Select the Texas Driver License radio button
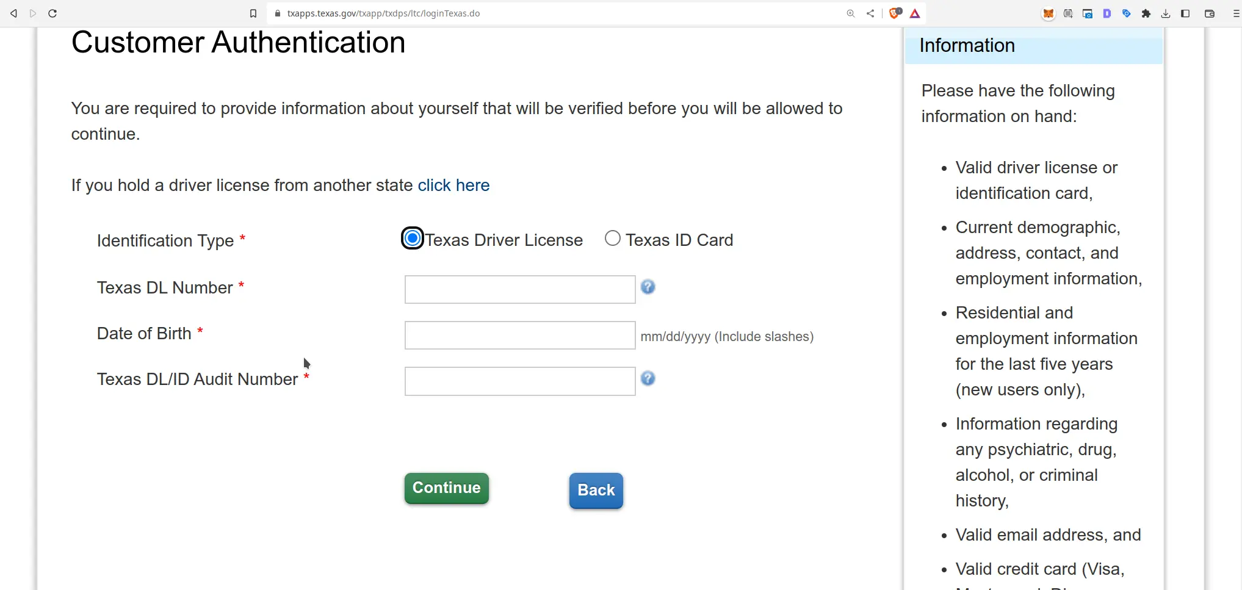 [x=412, y=238]
